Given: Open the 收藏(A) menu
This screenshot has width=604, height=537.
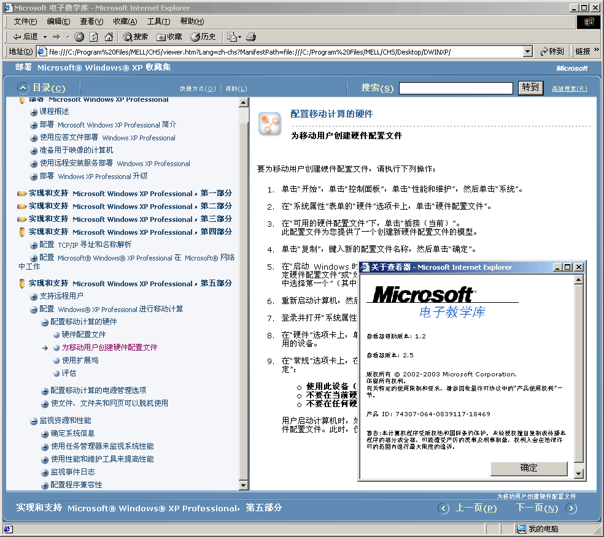Looking at the screenshot, I should tap(125, 21).
